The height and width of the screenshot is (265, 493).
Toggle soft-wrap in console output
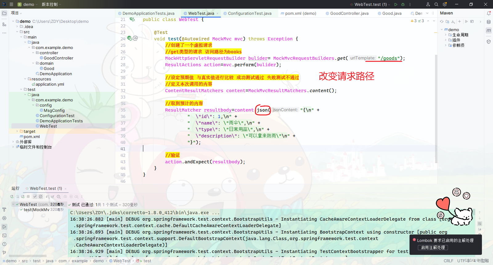point(480,224)
